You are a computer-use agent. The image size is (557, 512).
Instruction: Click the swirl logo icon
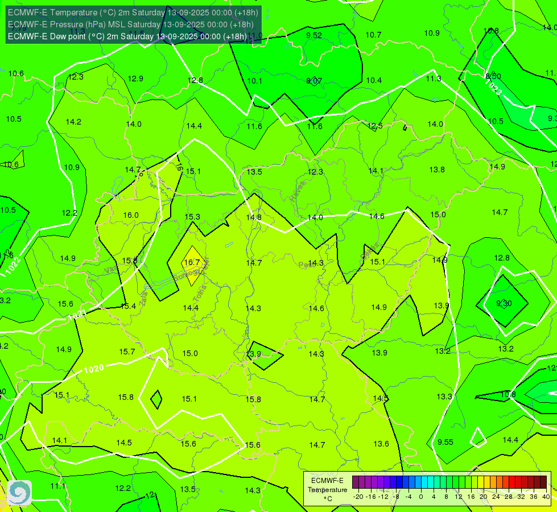(19, 493)
